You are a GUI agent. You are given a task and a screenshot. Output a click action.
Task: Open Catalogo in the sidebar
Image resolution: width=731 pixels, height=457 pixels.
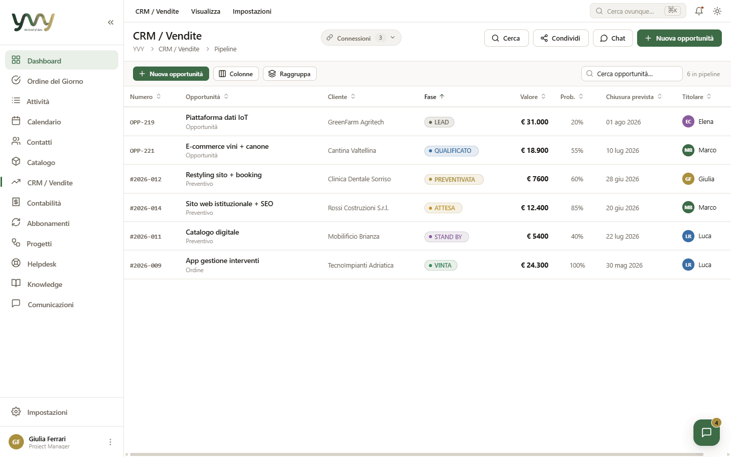[61, 162]
